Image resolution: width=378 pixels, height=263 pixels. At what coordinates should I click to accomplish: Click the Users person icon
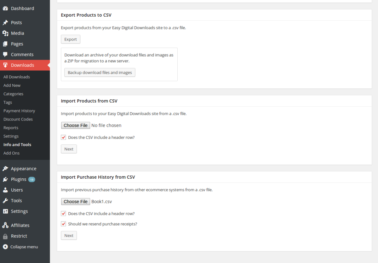[5, 190]
